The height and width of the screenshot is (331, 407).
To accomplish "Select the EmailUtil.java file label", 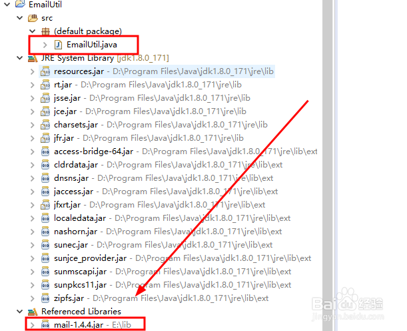I will pos(92,45).
